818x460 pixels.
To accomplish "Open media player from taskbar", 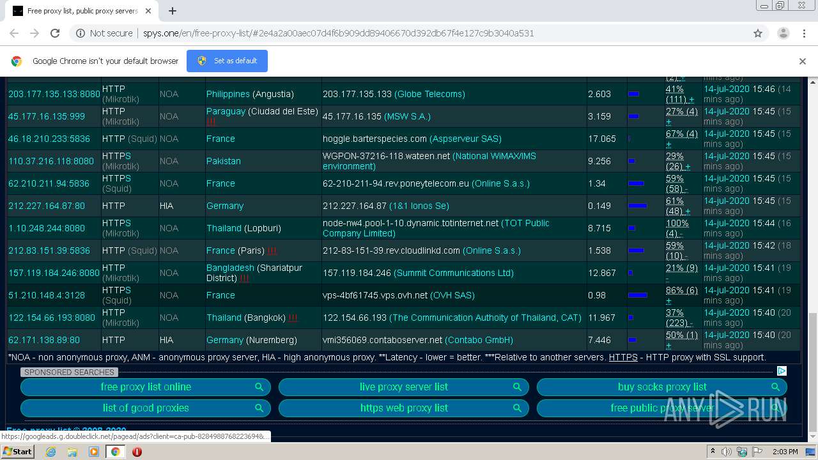I will (x=94, y=452).
